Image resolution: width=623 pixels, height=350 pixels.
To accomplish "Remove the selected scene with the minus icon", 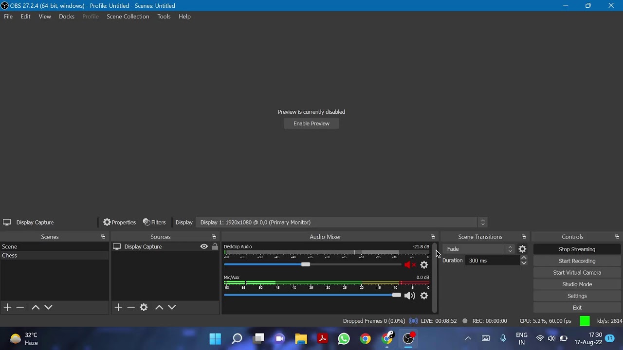I will [x=20, y=307].
